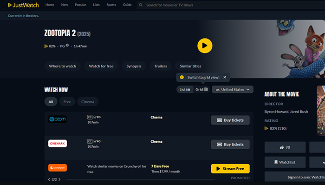Click the Stream Free Crunchyroll button
Viewport: 325px width, 185px height.
tap(230, 169)
